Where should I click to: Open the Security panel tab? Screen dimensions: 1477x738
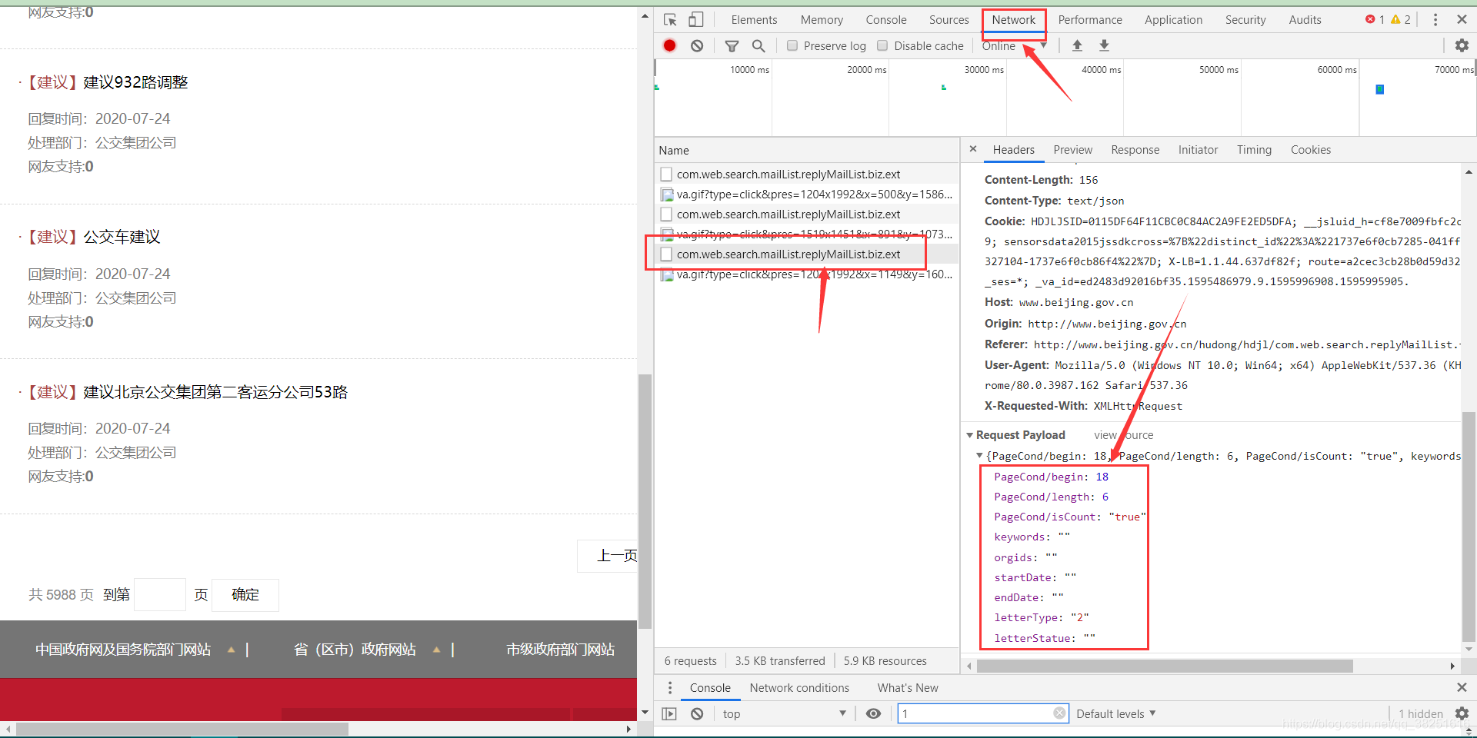click(1245, 20)
